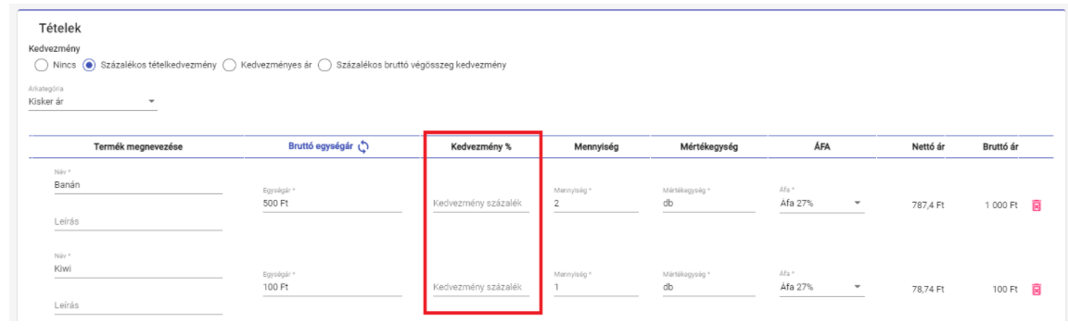Click the Termék megnevezése column header
This screenshot has height=335, width=1068.
pyautogui.click(x=138, y=147)
